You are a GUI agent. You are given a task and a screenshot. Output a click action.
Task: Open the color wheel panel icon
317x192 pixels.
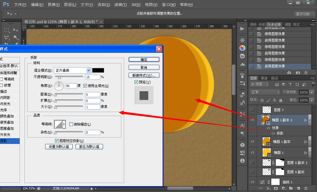(242, 48)
